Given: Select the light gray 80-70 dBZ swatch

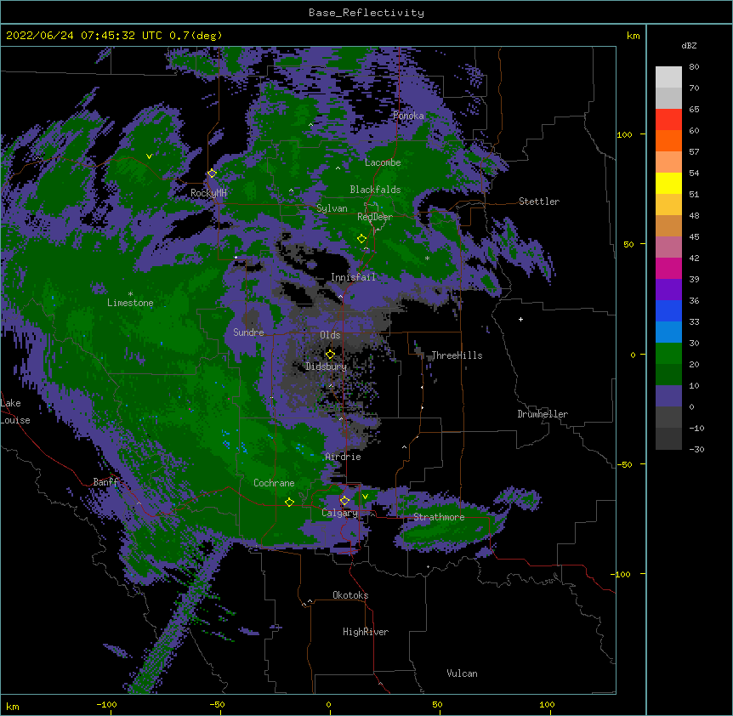Looking at the screenshot, I should (x=668, y=77).
